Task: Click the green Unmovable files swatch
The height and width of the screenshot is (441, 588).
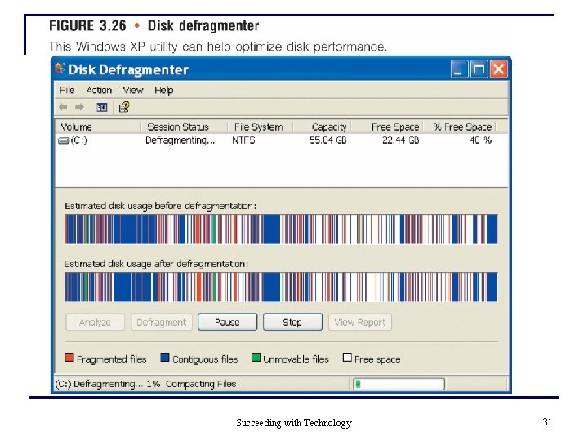Action: [256, 358]
